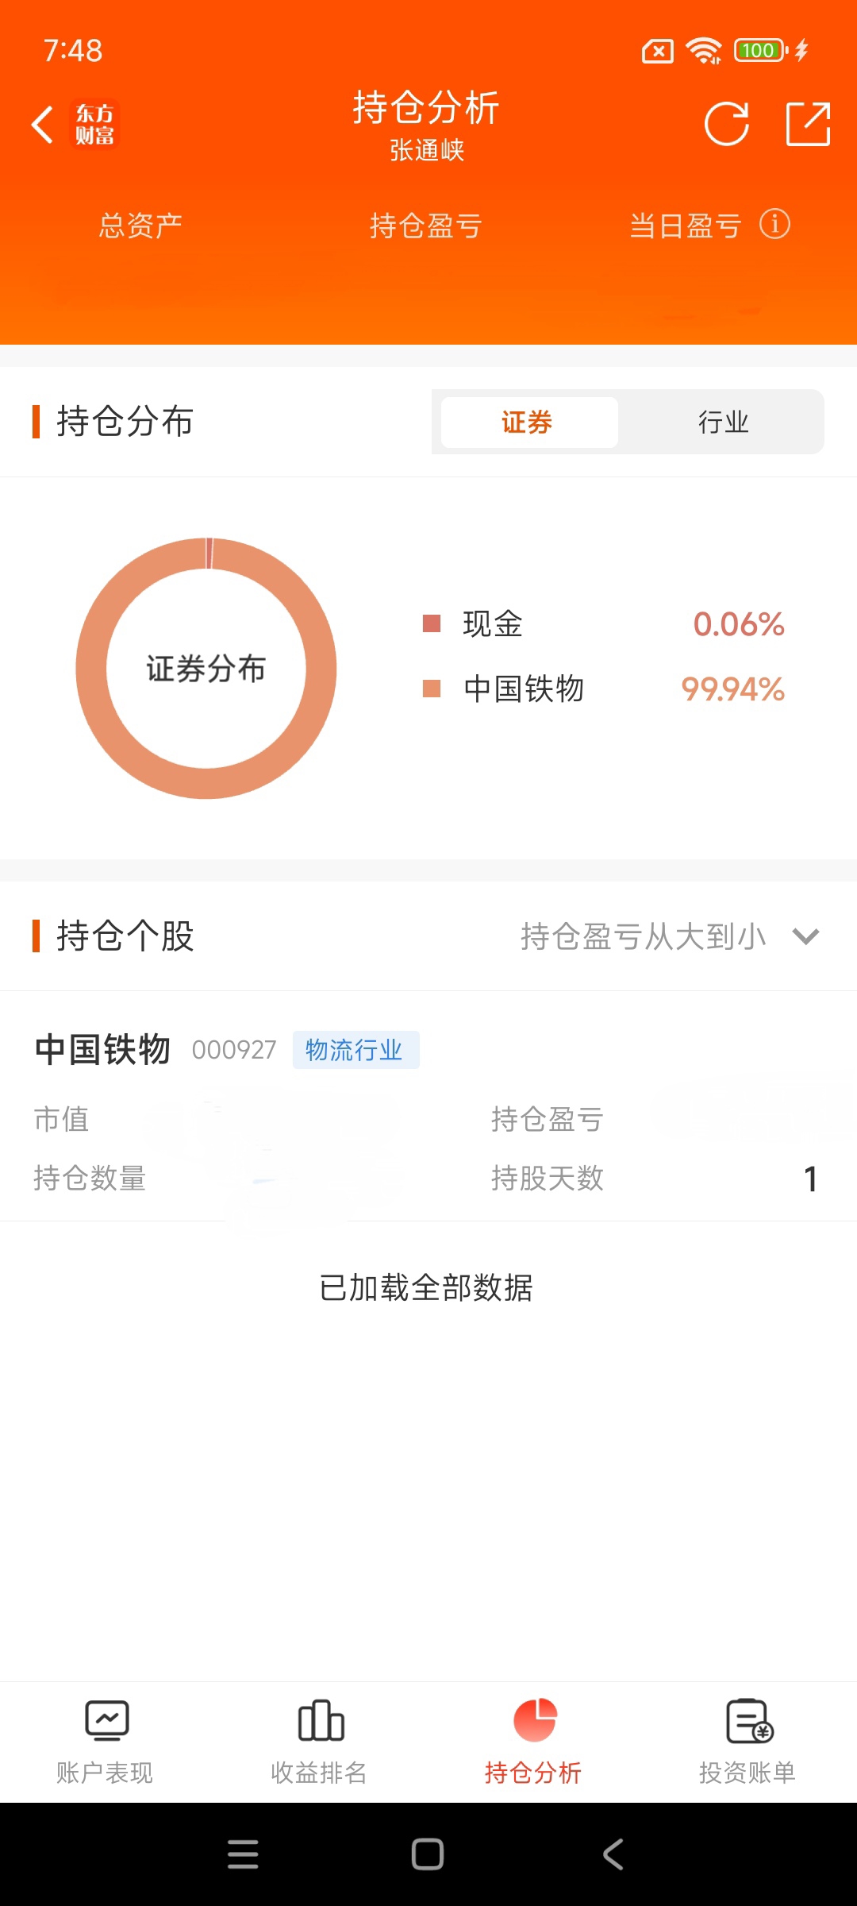Switch distribution view to 证券
Image resolution: width=857 pixels, height=1906 pixels.
click(x=528, y=422)
